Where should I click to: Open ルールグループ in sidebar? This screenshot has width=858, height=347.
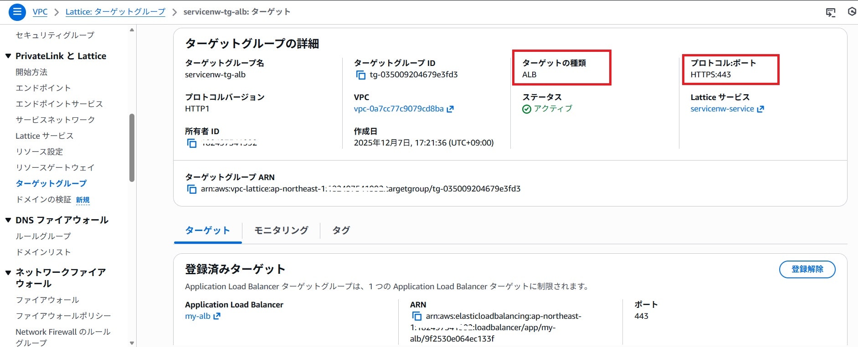[x=43, y=236]
